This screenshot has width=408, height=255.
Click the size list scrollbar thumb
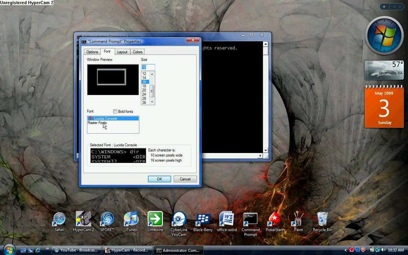tap(152, 91)
